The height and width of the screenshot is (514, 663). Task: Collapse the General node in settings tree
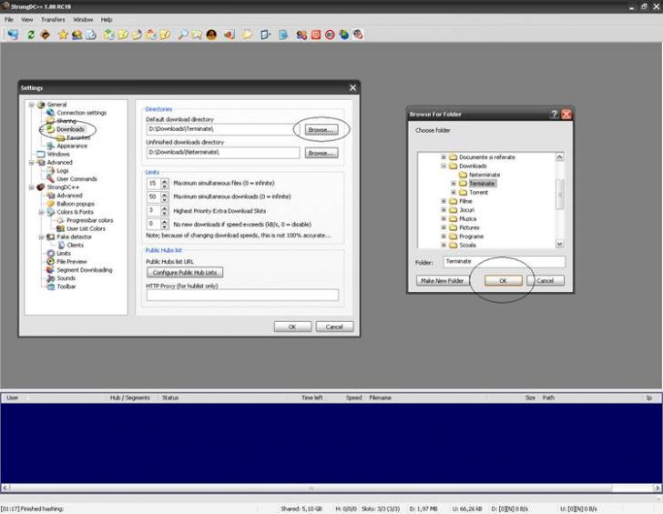click(x=30, y=105)
